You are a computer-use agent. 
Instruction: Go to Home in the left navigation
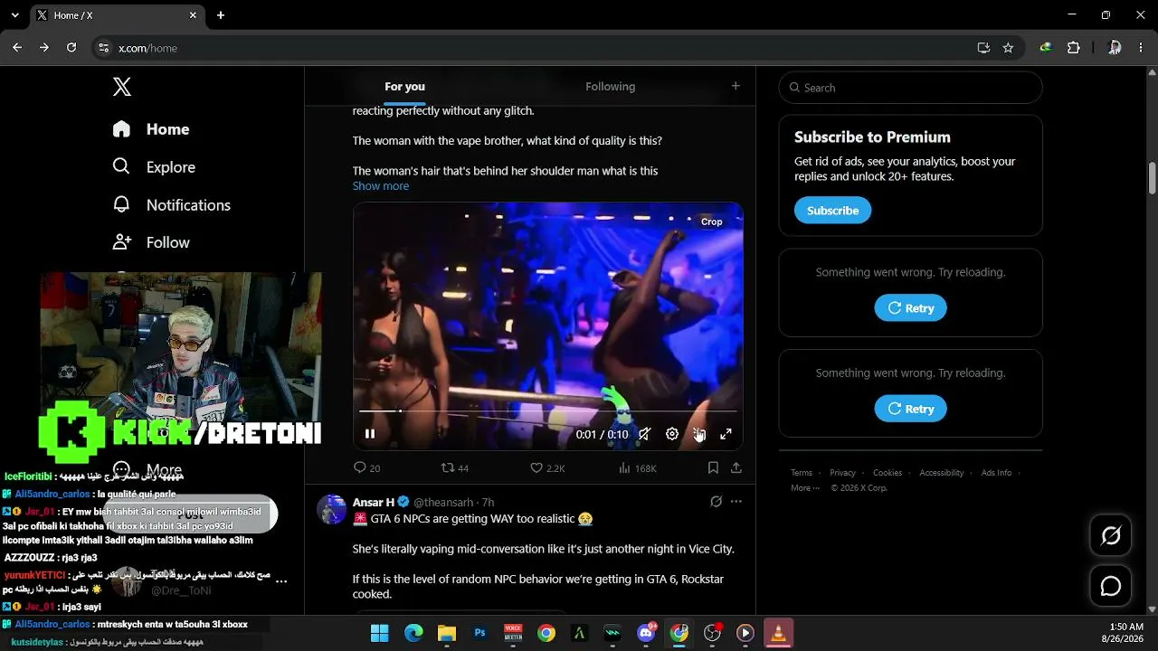pos(151,129)
